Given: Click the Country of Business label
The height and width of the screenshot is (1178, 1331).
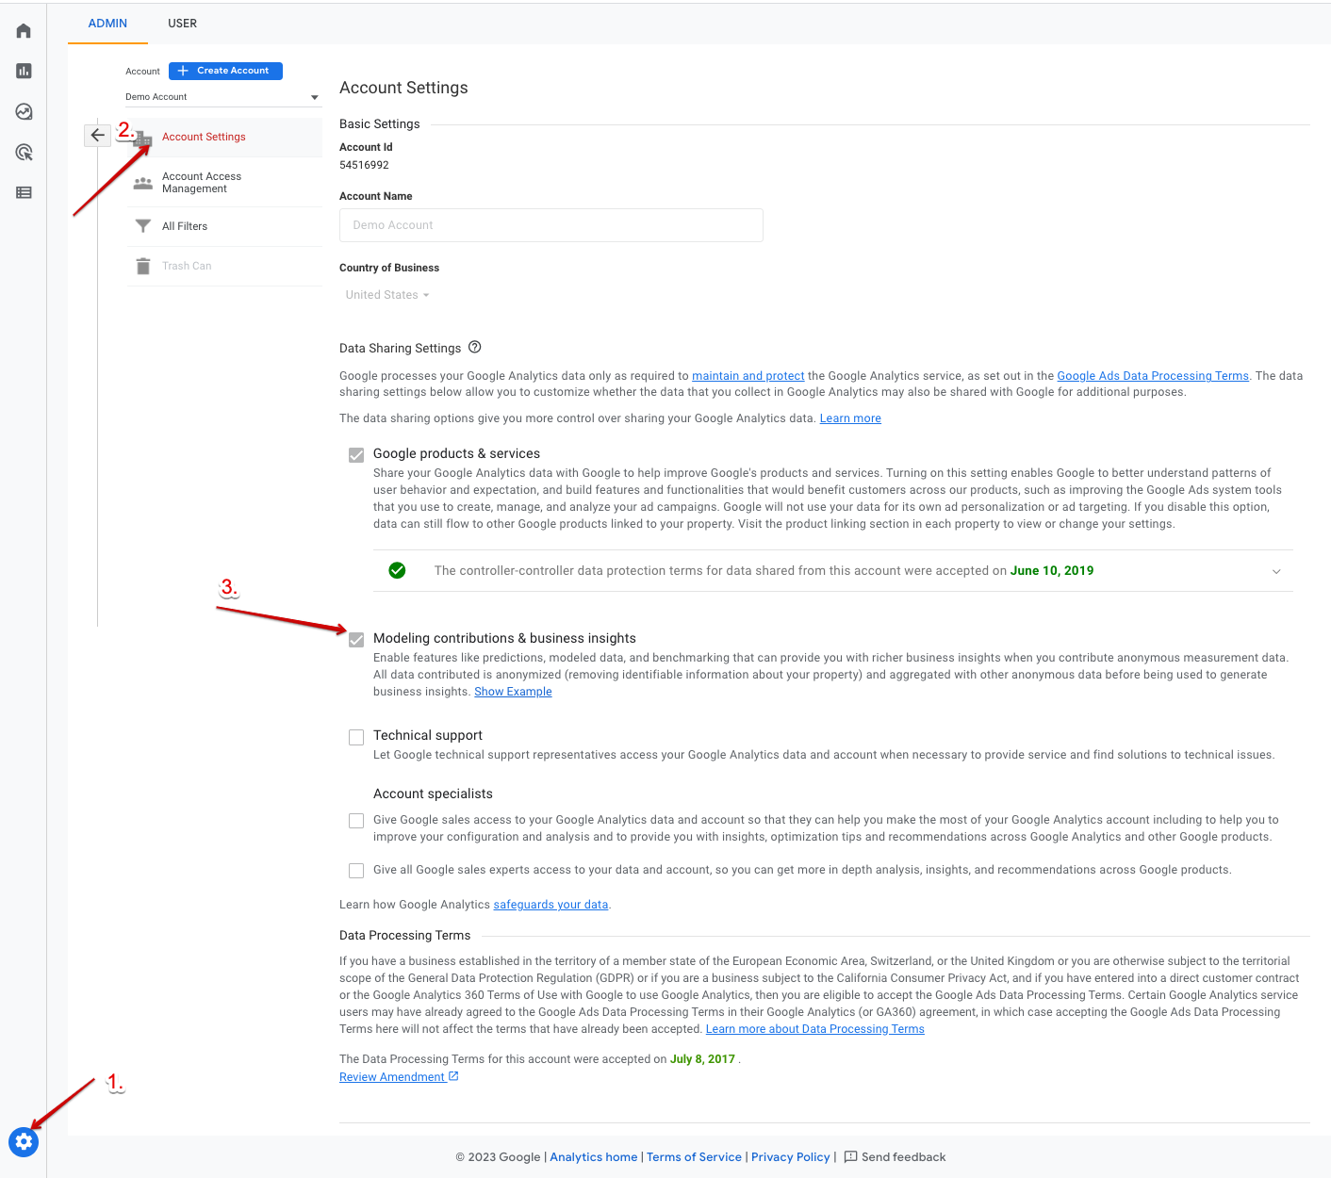Looking at the screenshot, I should pyautogui.click(x=389, y=268).
